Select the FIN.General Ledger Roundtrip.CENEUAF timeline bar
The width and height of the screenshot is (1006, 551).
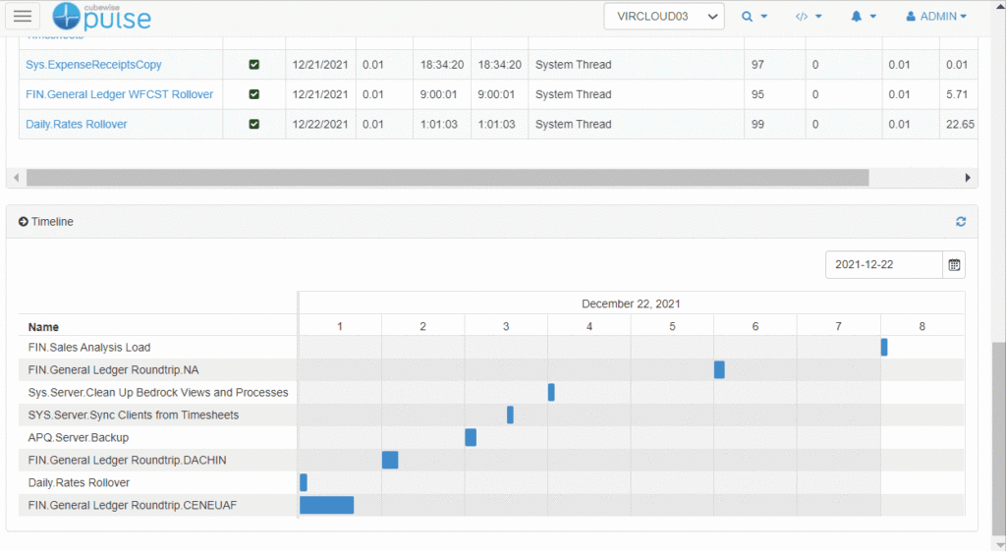pos(326,505)
